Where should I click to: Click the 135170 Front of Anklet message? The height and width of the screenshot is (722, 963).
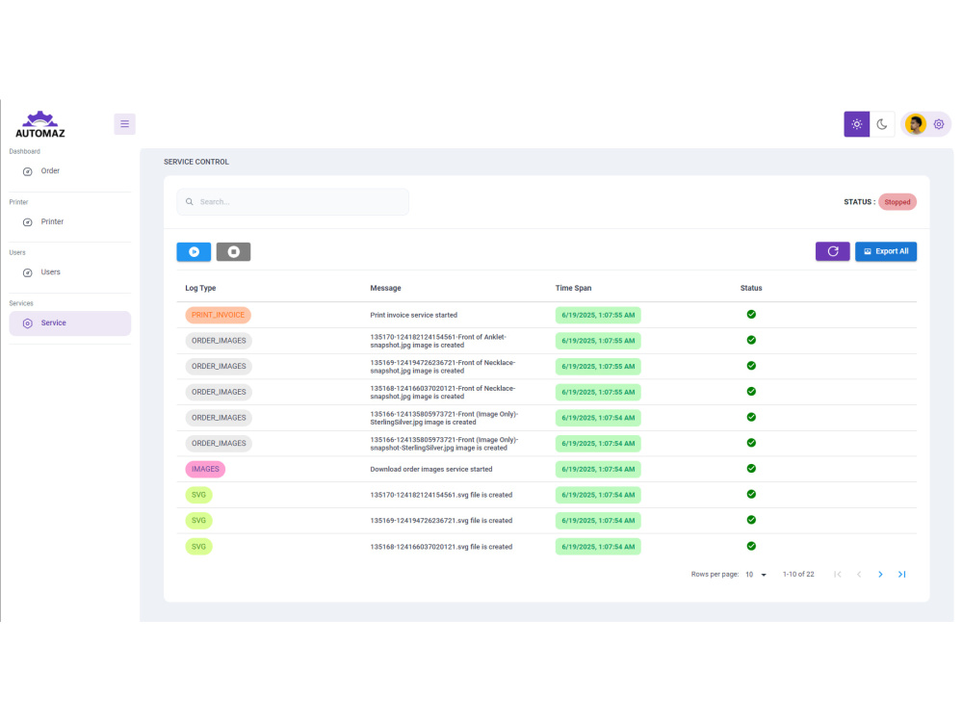pyautogui.click(x=438, y=341)
